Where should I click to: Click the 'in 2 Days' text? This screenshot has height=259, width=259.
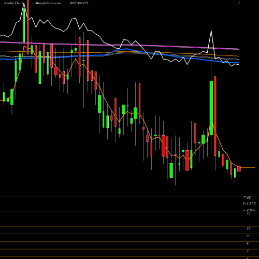pos(249,210)
